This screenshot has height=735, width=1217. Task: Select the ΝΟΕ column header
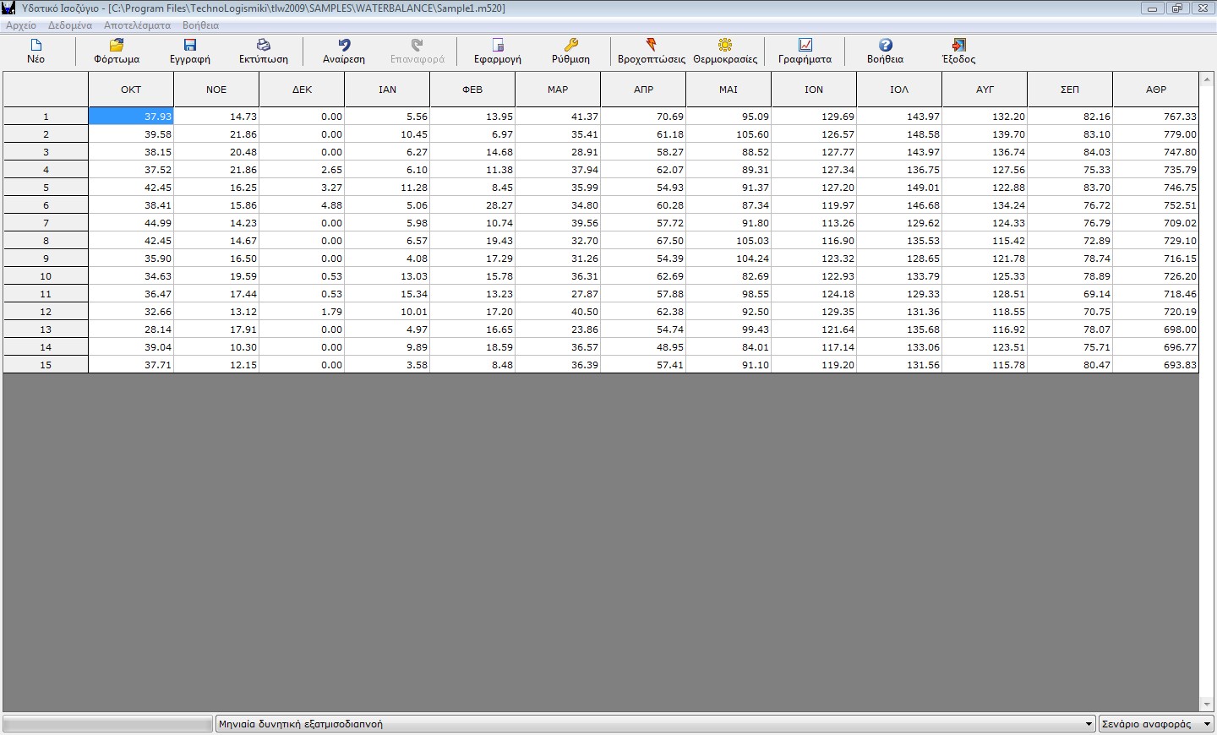point(216,90)
